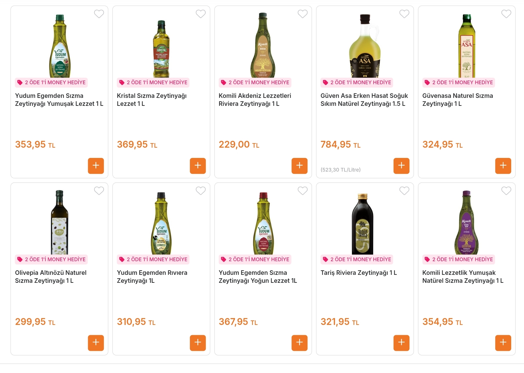Viewport: 524px width, 373px height.
Task: Add Yudum Egemden Yoğun Lezzet to cart
Action: pos(300,343)
